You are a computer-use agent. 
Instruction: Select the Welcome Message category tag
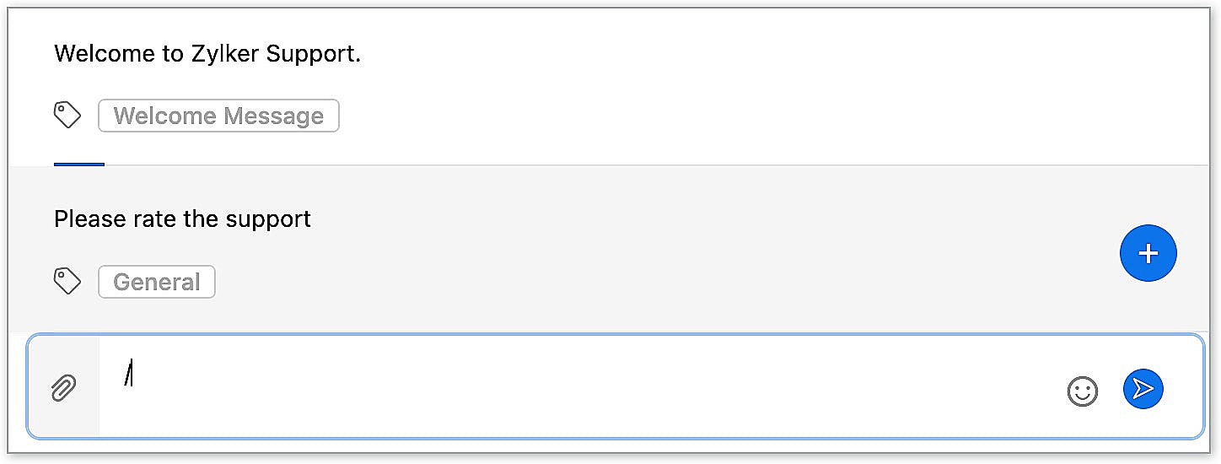click(x=218, y=116)
